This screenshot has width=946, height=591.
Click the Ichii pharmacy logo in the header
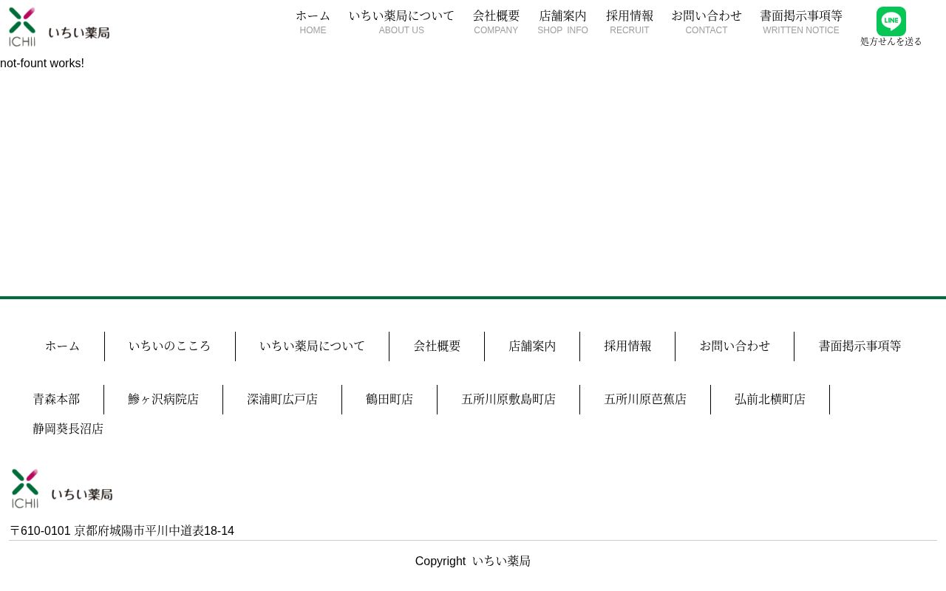click(59, 27)
